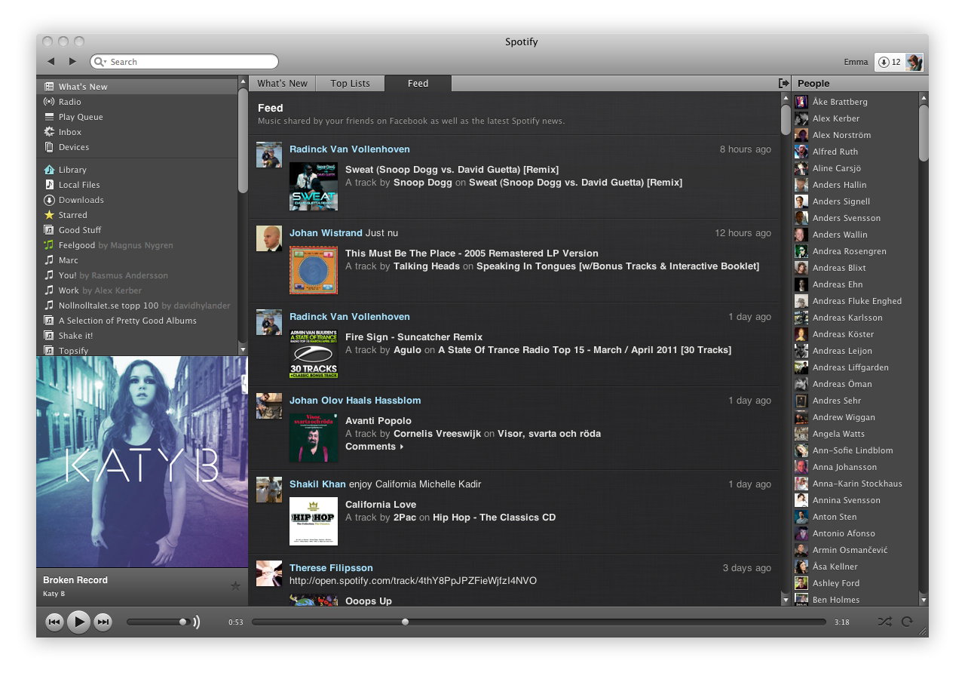965x682 pixels.
Task: Open Devices in the sidebar
Action: pyautogui.click(x=137, y=147)
